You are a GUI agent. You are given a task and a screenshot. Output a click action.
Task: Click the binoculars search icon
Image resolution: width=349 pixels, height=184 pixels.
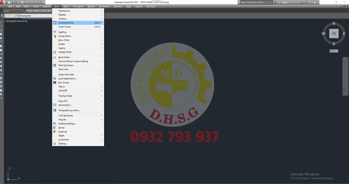[275, 2]
